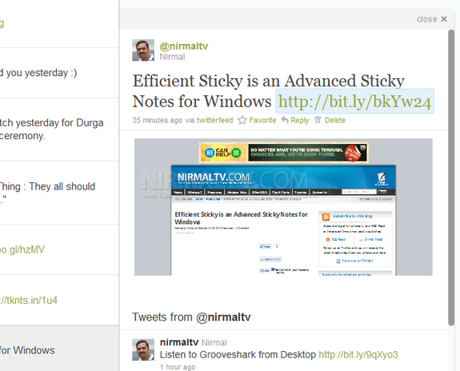Click Nirmal's avatar at top of pane
The width and height of the screenshot is (460, 371).
(143, 50)
